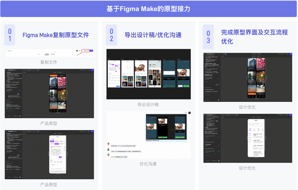Viewport: 298px width, 190px height.
Task: Select the 生成视频 tab under the toolbar
Action: [47, 54]
